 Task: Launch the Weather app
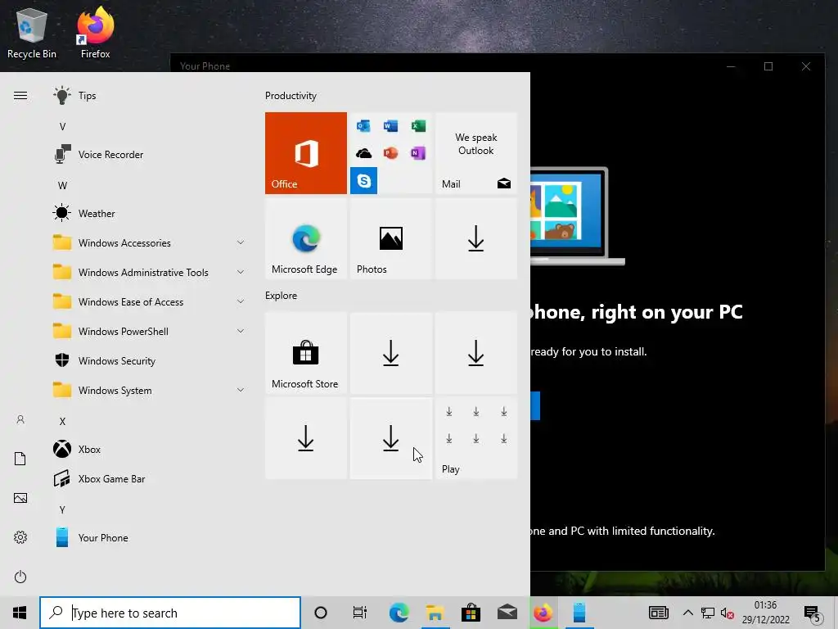click(150, 214)
